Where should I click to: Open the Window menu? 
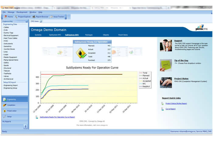pos(33,12)
